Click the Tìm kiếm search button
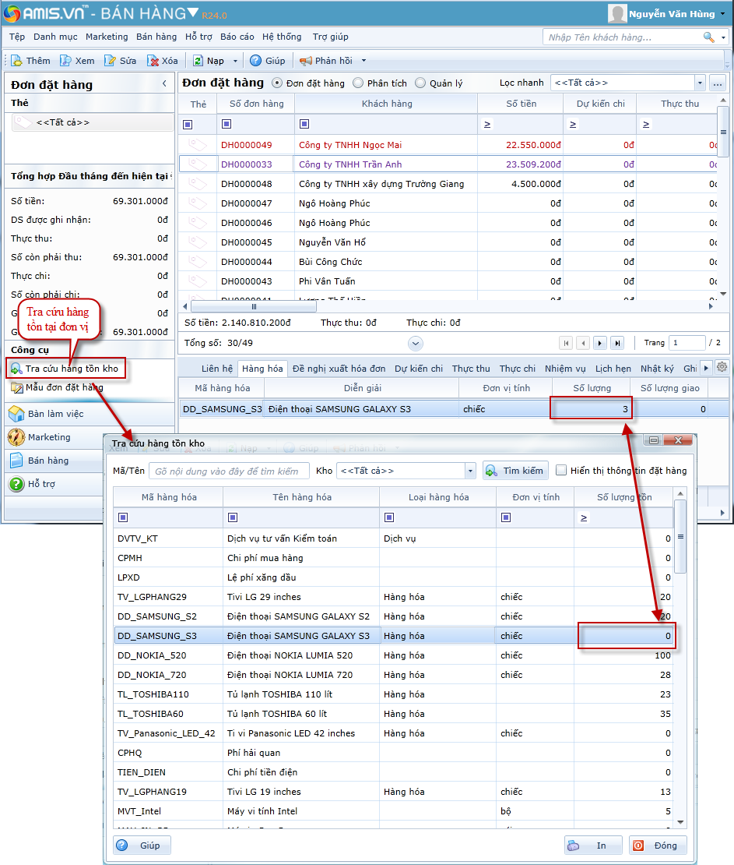 (515, 471)
